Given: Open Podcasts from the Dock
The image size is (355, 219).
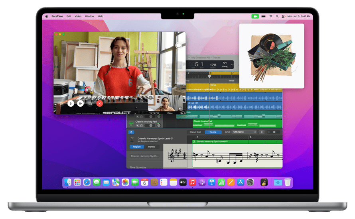Looking at the screenshot, I should pos(202,182).
